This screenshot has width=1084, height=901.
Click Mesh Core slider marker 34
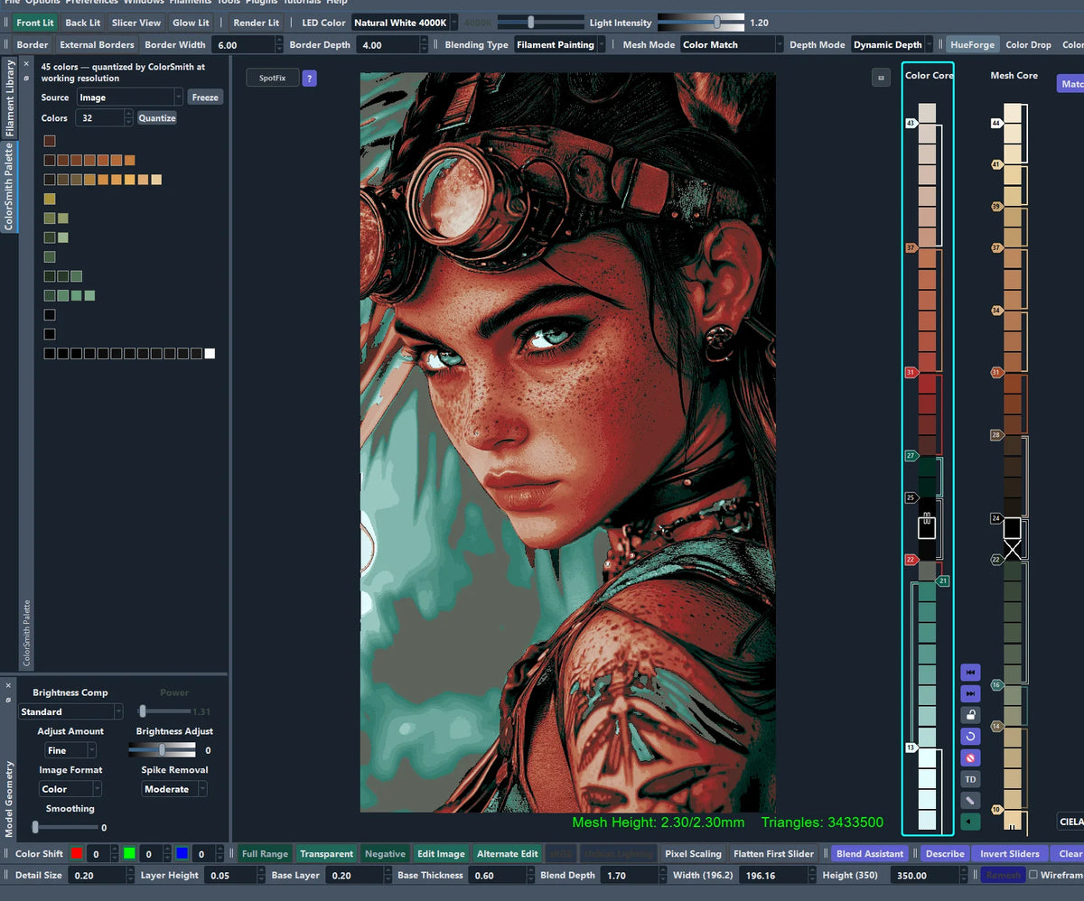pyautogui.click(x=997, y=310)
